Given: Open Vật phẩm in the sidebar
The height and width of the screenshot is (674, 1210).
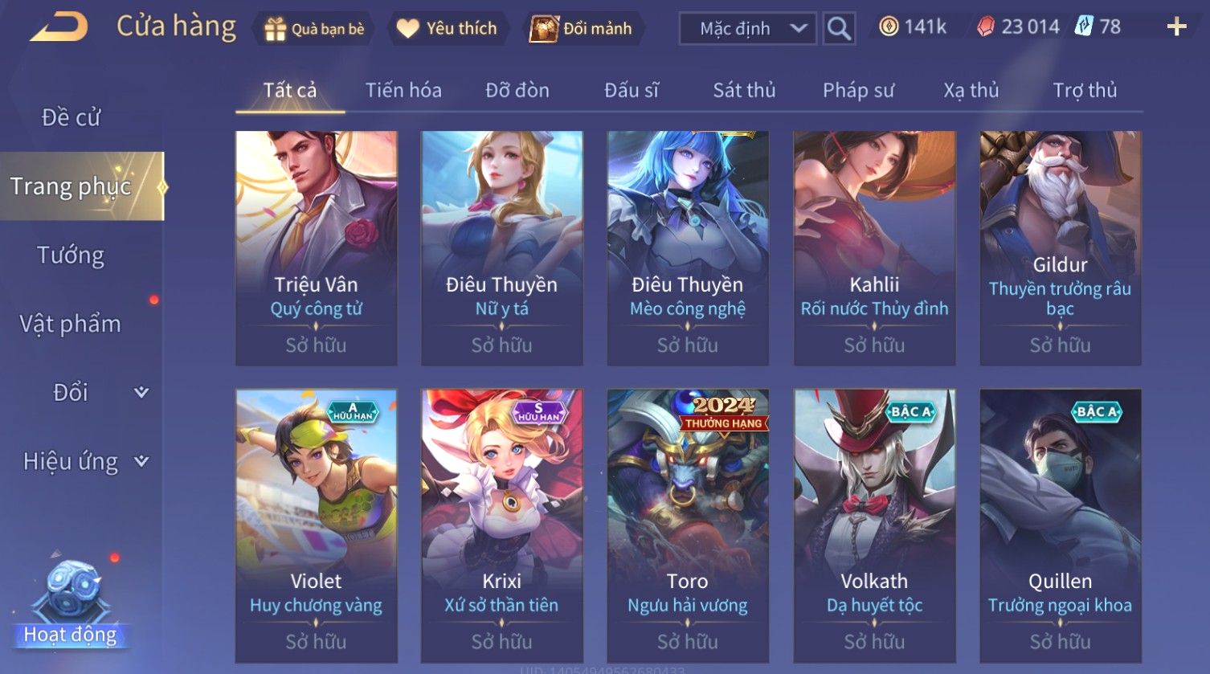Looking at the screenshot, I should pyautogui.click(x=70, y=325).
